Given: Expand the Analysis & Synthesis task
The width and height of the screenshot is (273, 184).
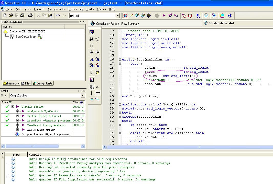Looking at the screenshot, I should pyautogui.click(x=17, y=111).
